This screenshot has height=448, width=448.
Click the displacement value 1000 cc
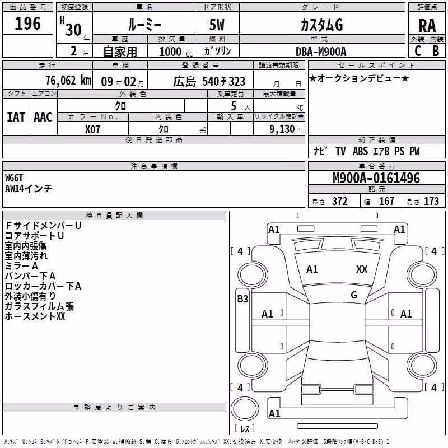(x=176, y=52)
